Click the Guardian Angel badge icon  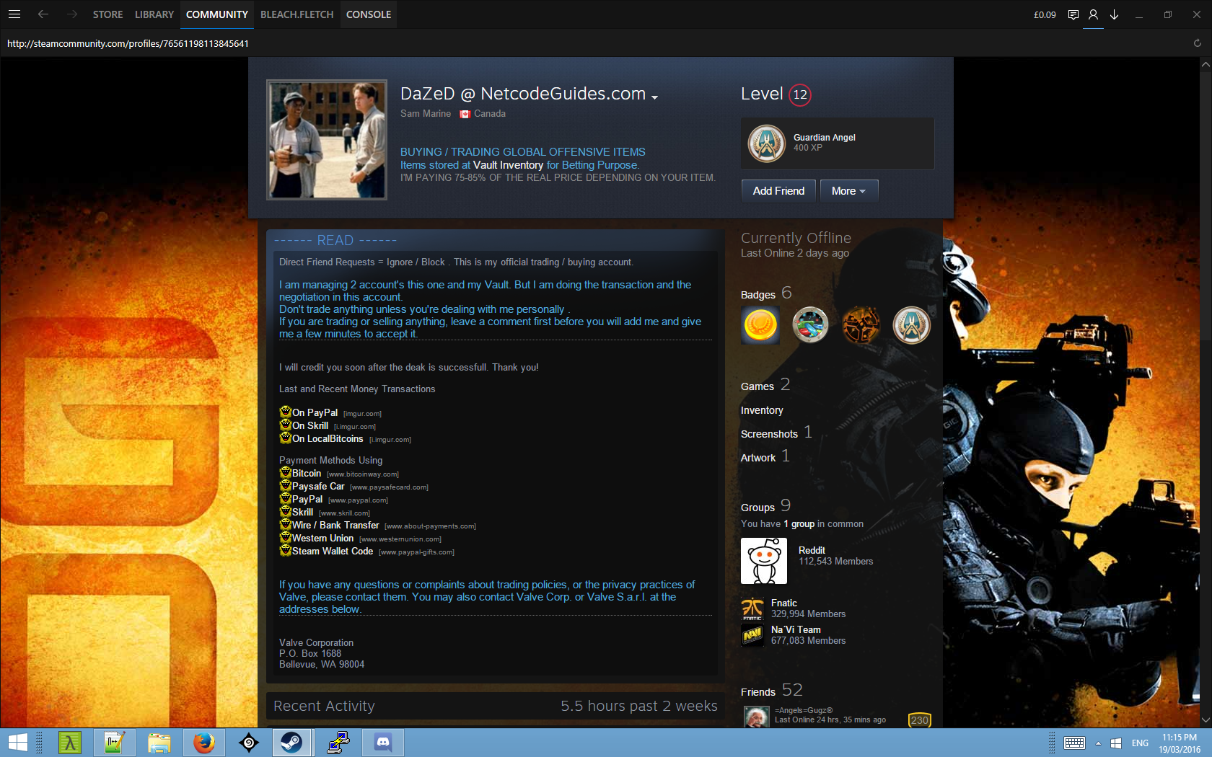pyautogui.click(x=766, y=143)
